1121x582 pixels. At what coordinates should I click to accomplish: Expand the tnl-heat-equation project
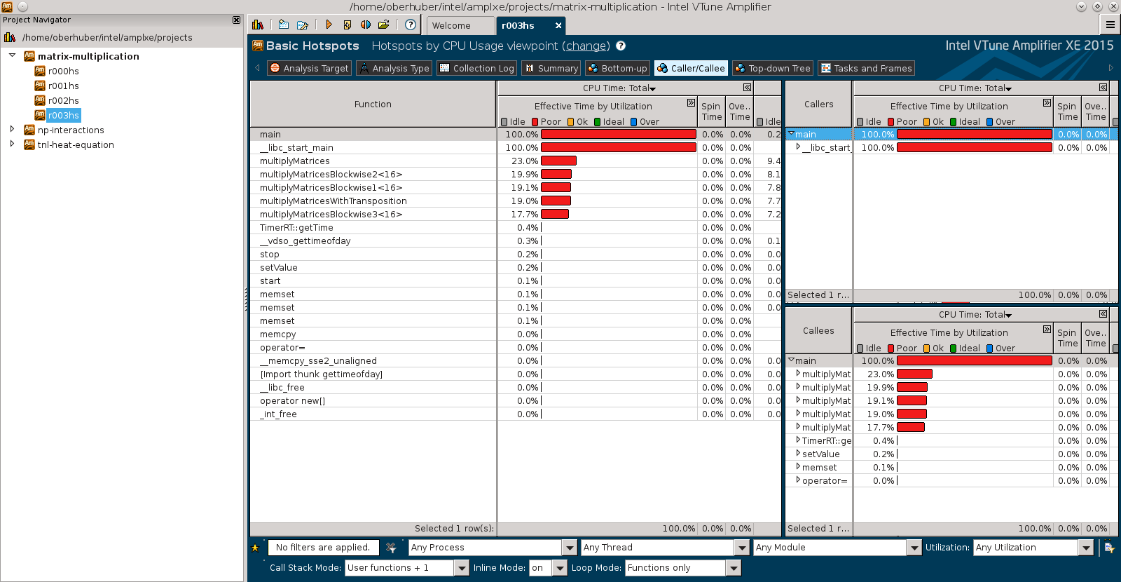tap(12, 144)
